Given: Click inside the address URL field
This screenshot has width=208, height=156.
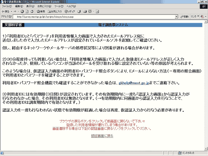Looking at the screenshot, I should pos(95,17).
